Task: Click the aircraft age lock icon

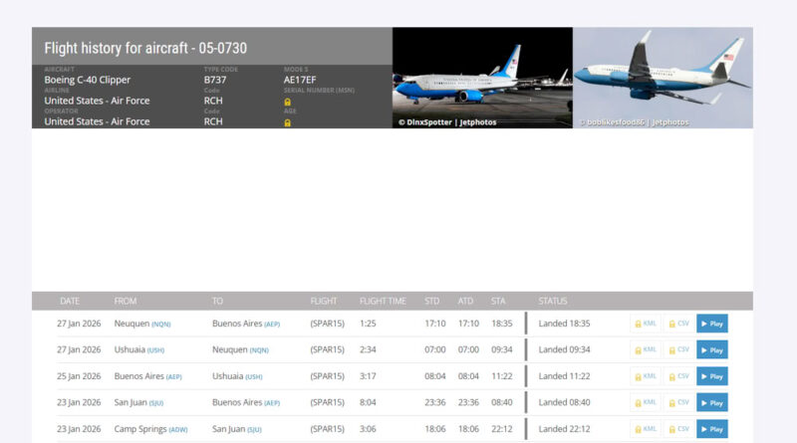Action: (x=288, y=122)
